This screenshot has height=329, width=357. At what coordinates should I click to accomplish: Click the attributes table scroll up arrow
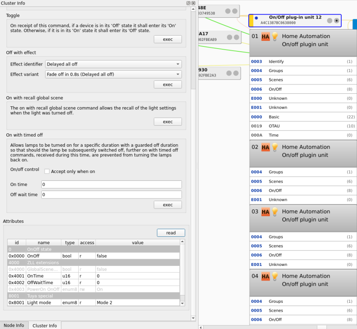coord(182,242)
